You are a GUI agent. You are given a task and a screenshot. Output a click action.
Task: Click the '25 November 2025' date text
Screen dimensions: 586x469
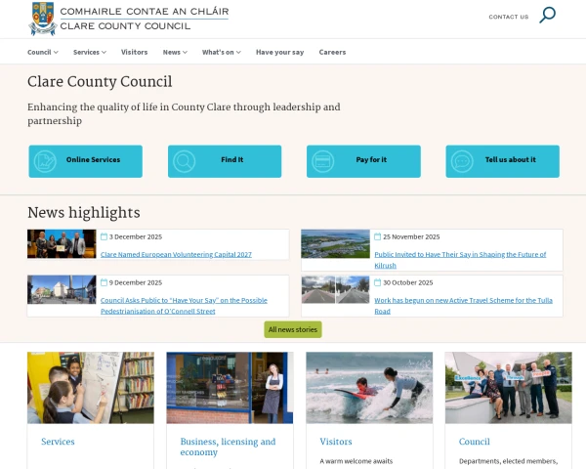pyautogui.click(x=411, y=236)
